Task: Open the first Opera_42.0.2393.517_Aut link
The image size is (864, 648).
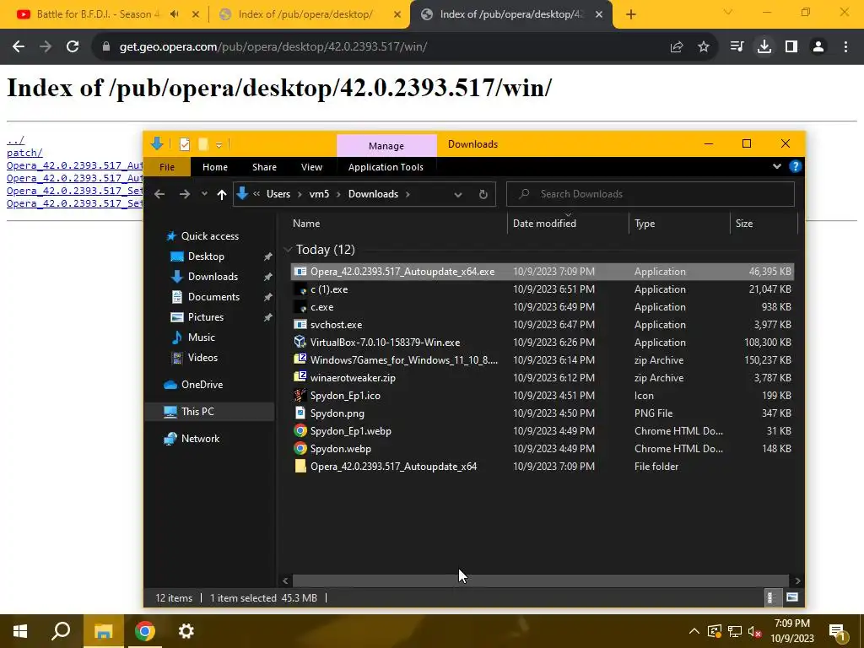Action: click(74, 165)
